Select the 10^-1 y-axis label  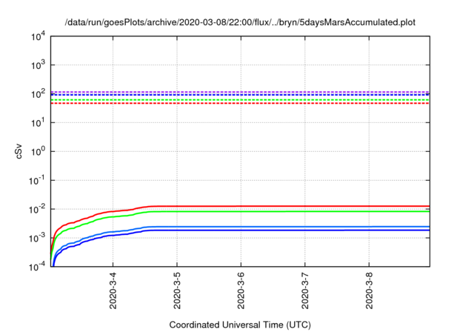(x=38, y=181)
